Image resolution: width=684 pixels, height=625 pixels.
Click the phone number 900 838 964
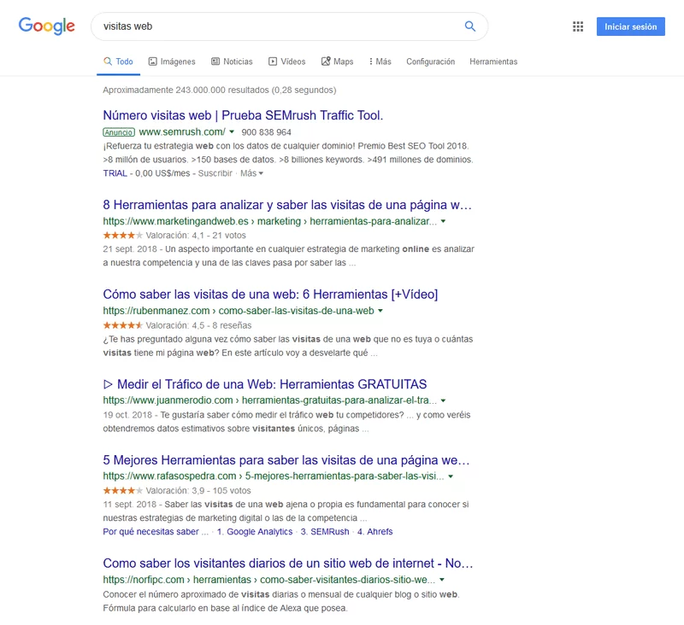[x=266, y=132]
